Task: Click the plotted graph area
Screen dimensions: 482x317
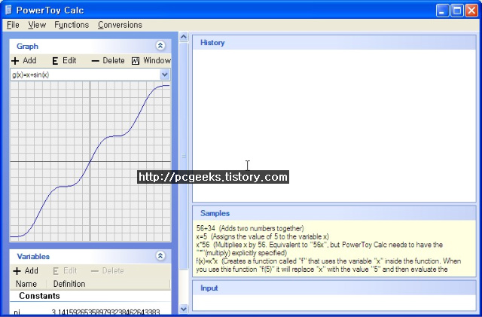Action: click(x=90, y=161)
